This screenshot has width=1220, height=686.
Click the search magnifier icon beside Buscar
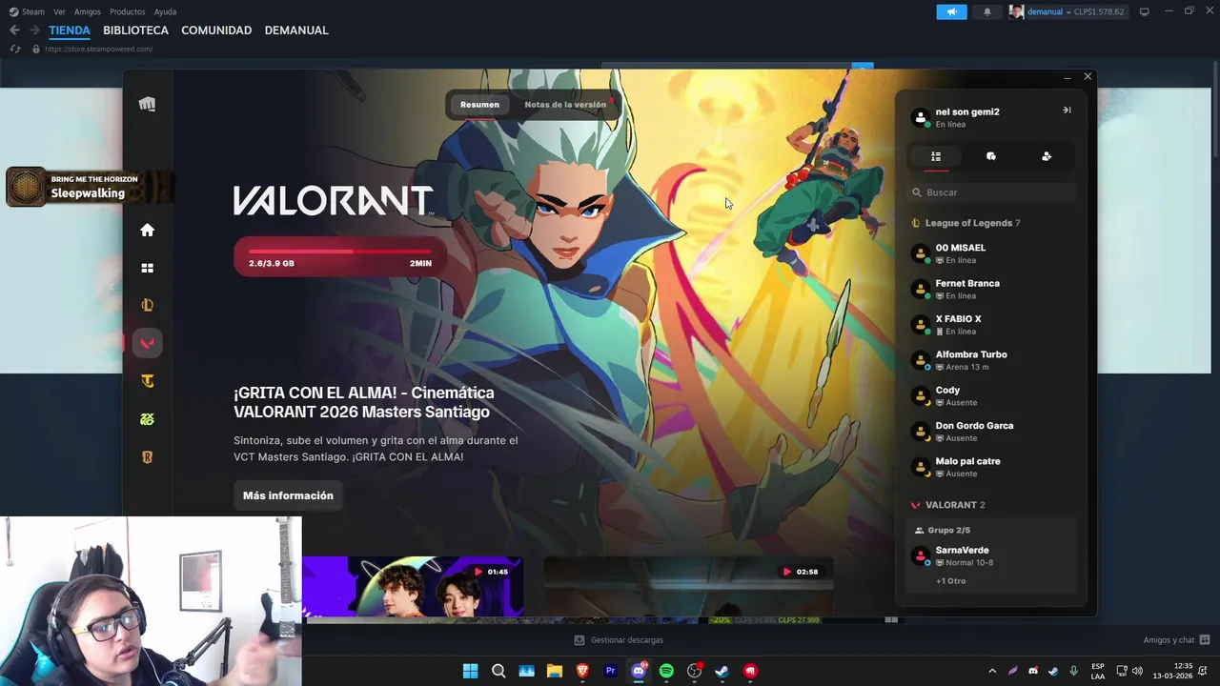917,192
